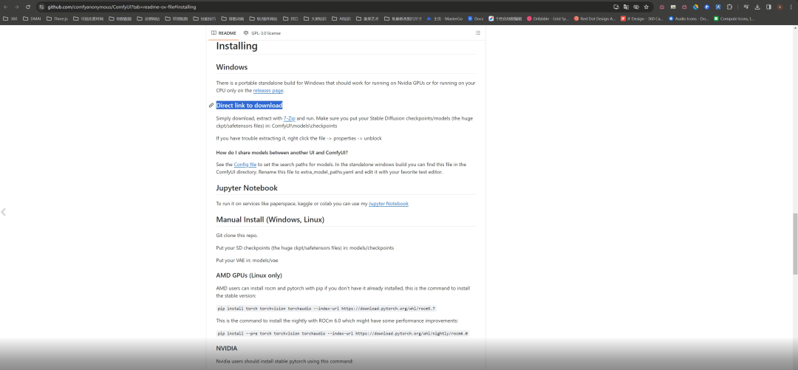Screen dimensions: 798x370
Task: Open the MasterGo bookmark
Action: pyautogui.click(x=444, y=18)
